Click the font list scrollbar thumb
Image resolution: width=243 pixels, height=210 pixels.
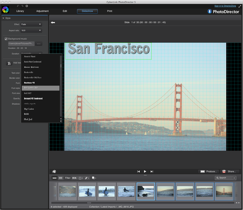61,66
